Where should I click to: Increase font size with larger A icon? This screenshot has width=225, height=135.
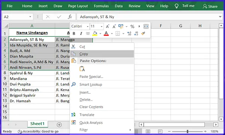tap(107, 27)
